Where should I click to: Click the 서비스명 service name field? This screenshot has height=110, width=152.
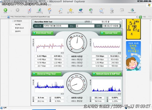point(56,26)
